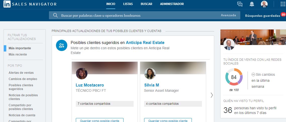The height and width of the screenshot is (122, 286).
Task: Open Avanzada search options
Action: [228, 15]
